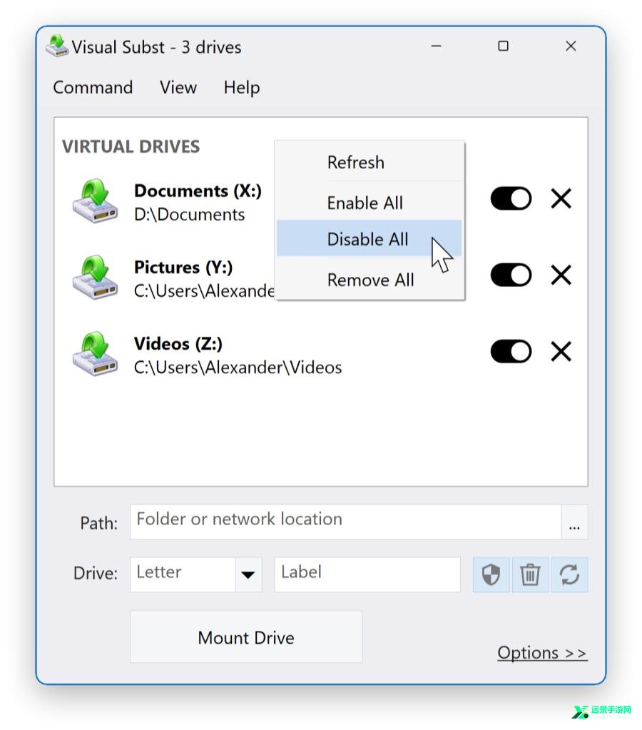Open the View menu
Viewport: 642px width, 730px height.
click(178, 88)
